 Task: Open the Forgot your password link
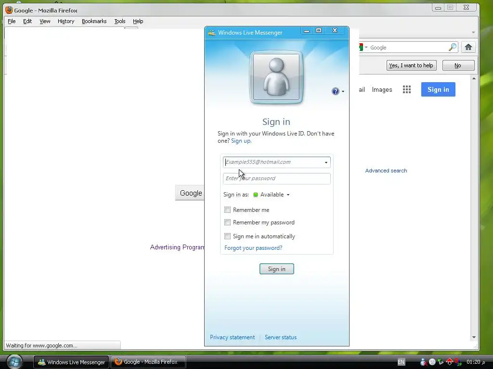point(253,248)
